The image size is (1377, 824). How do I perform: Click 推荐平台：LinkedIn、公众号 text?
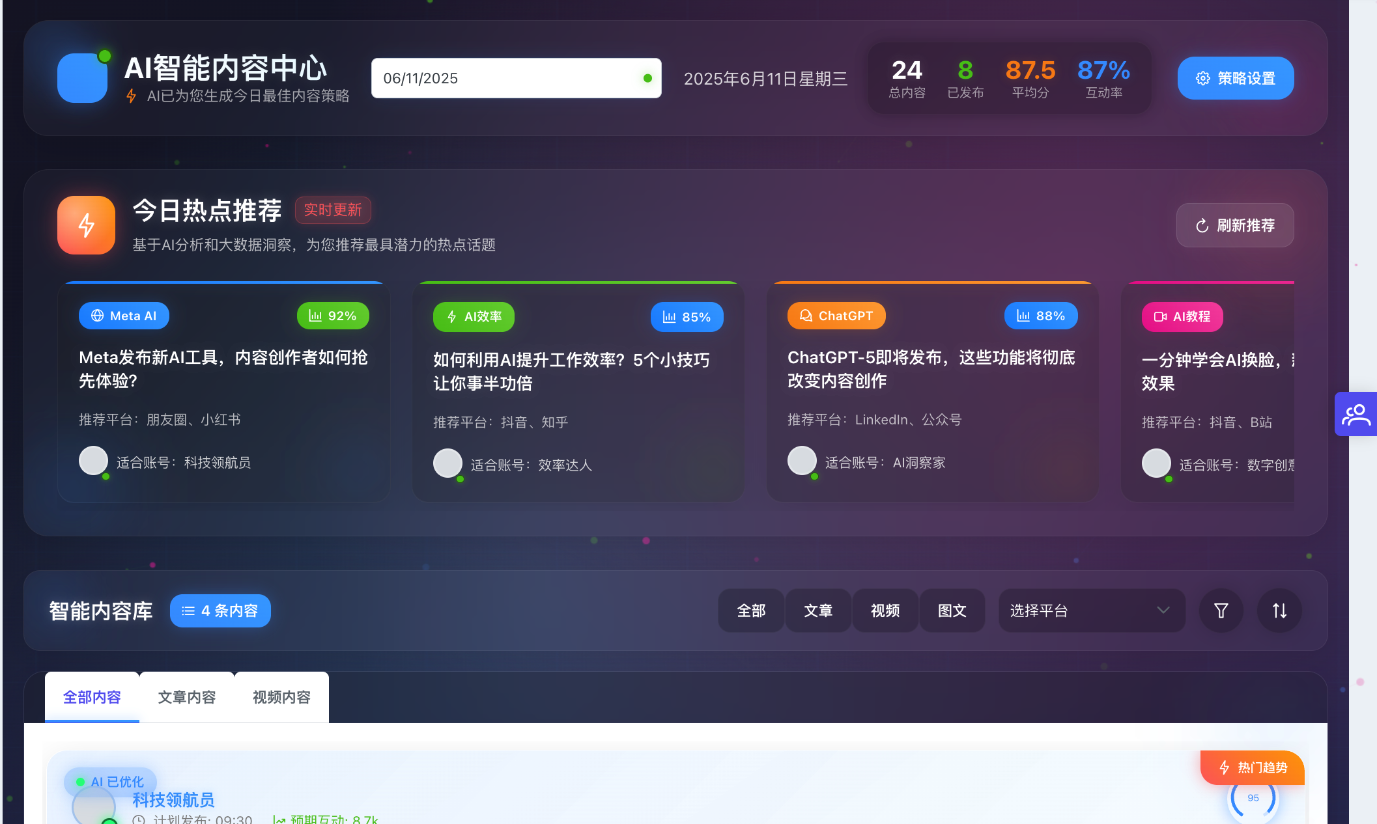click(874, 420)
